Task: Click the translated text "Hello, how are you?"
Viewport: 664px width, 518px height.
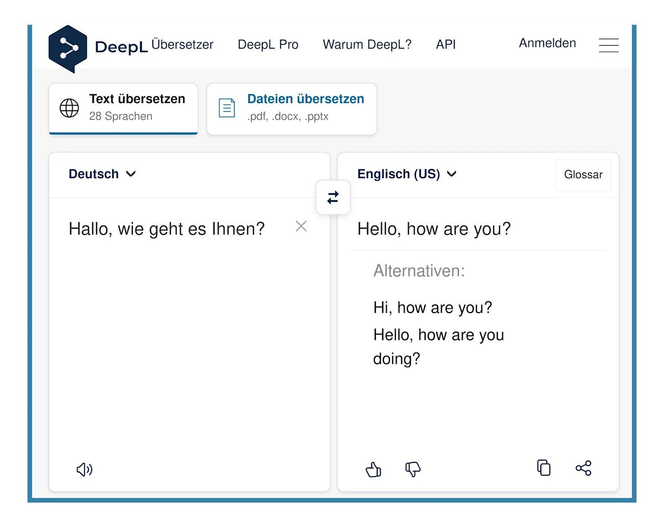Action: tap(434, 229)
